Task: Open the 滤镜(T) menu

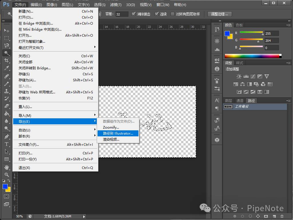Action: (116, 5)
